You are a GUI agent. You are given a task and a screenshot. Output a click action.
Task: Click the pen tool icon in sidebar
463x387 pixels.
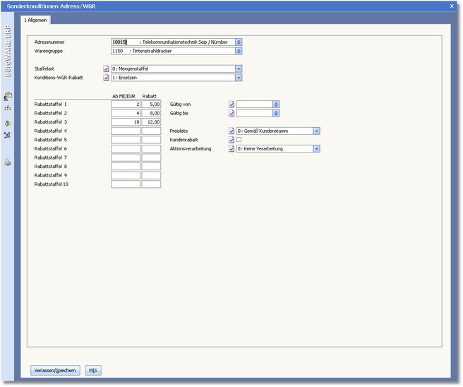point(8,134)
